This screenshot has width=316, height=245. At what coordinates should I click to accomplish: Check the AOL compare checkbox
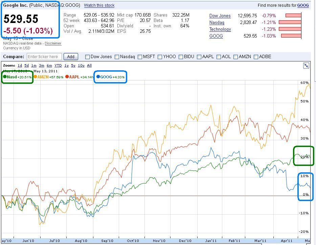219,57
